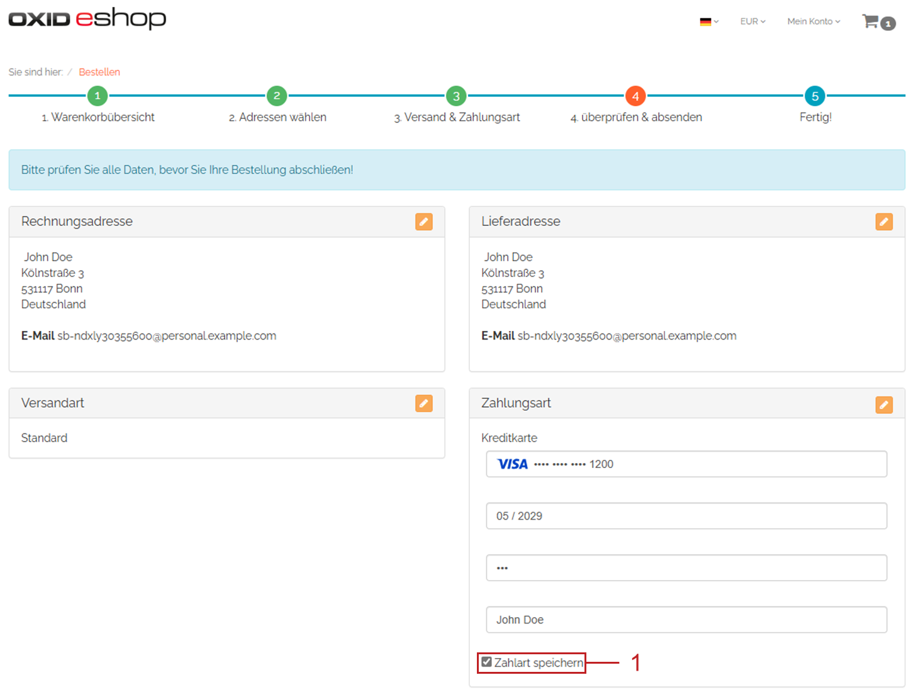The height and width of the screenshot is (692, 911).
Task: Focus the card security code field
Action: point(686,568)
